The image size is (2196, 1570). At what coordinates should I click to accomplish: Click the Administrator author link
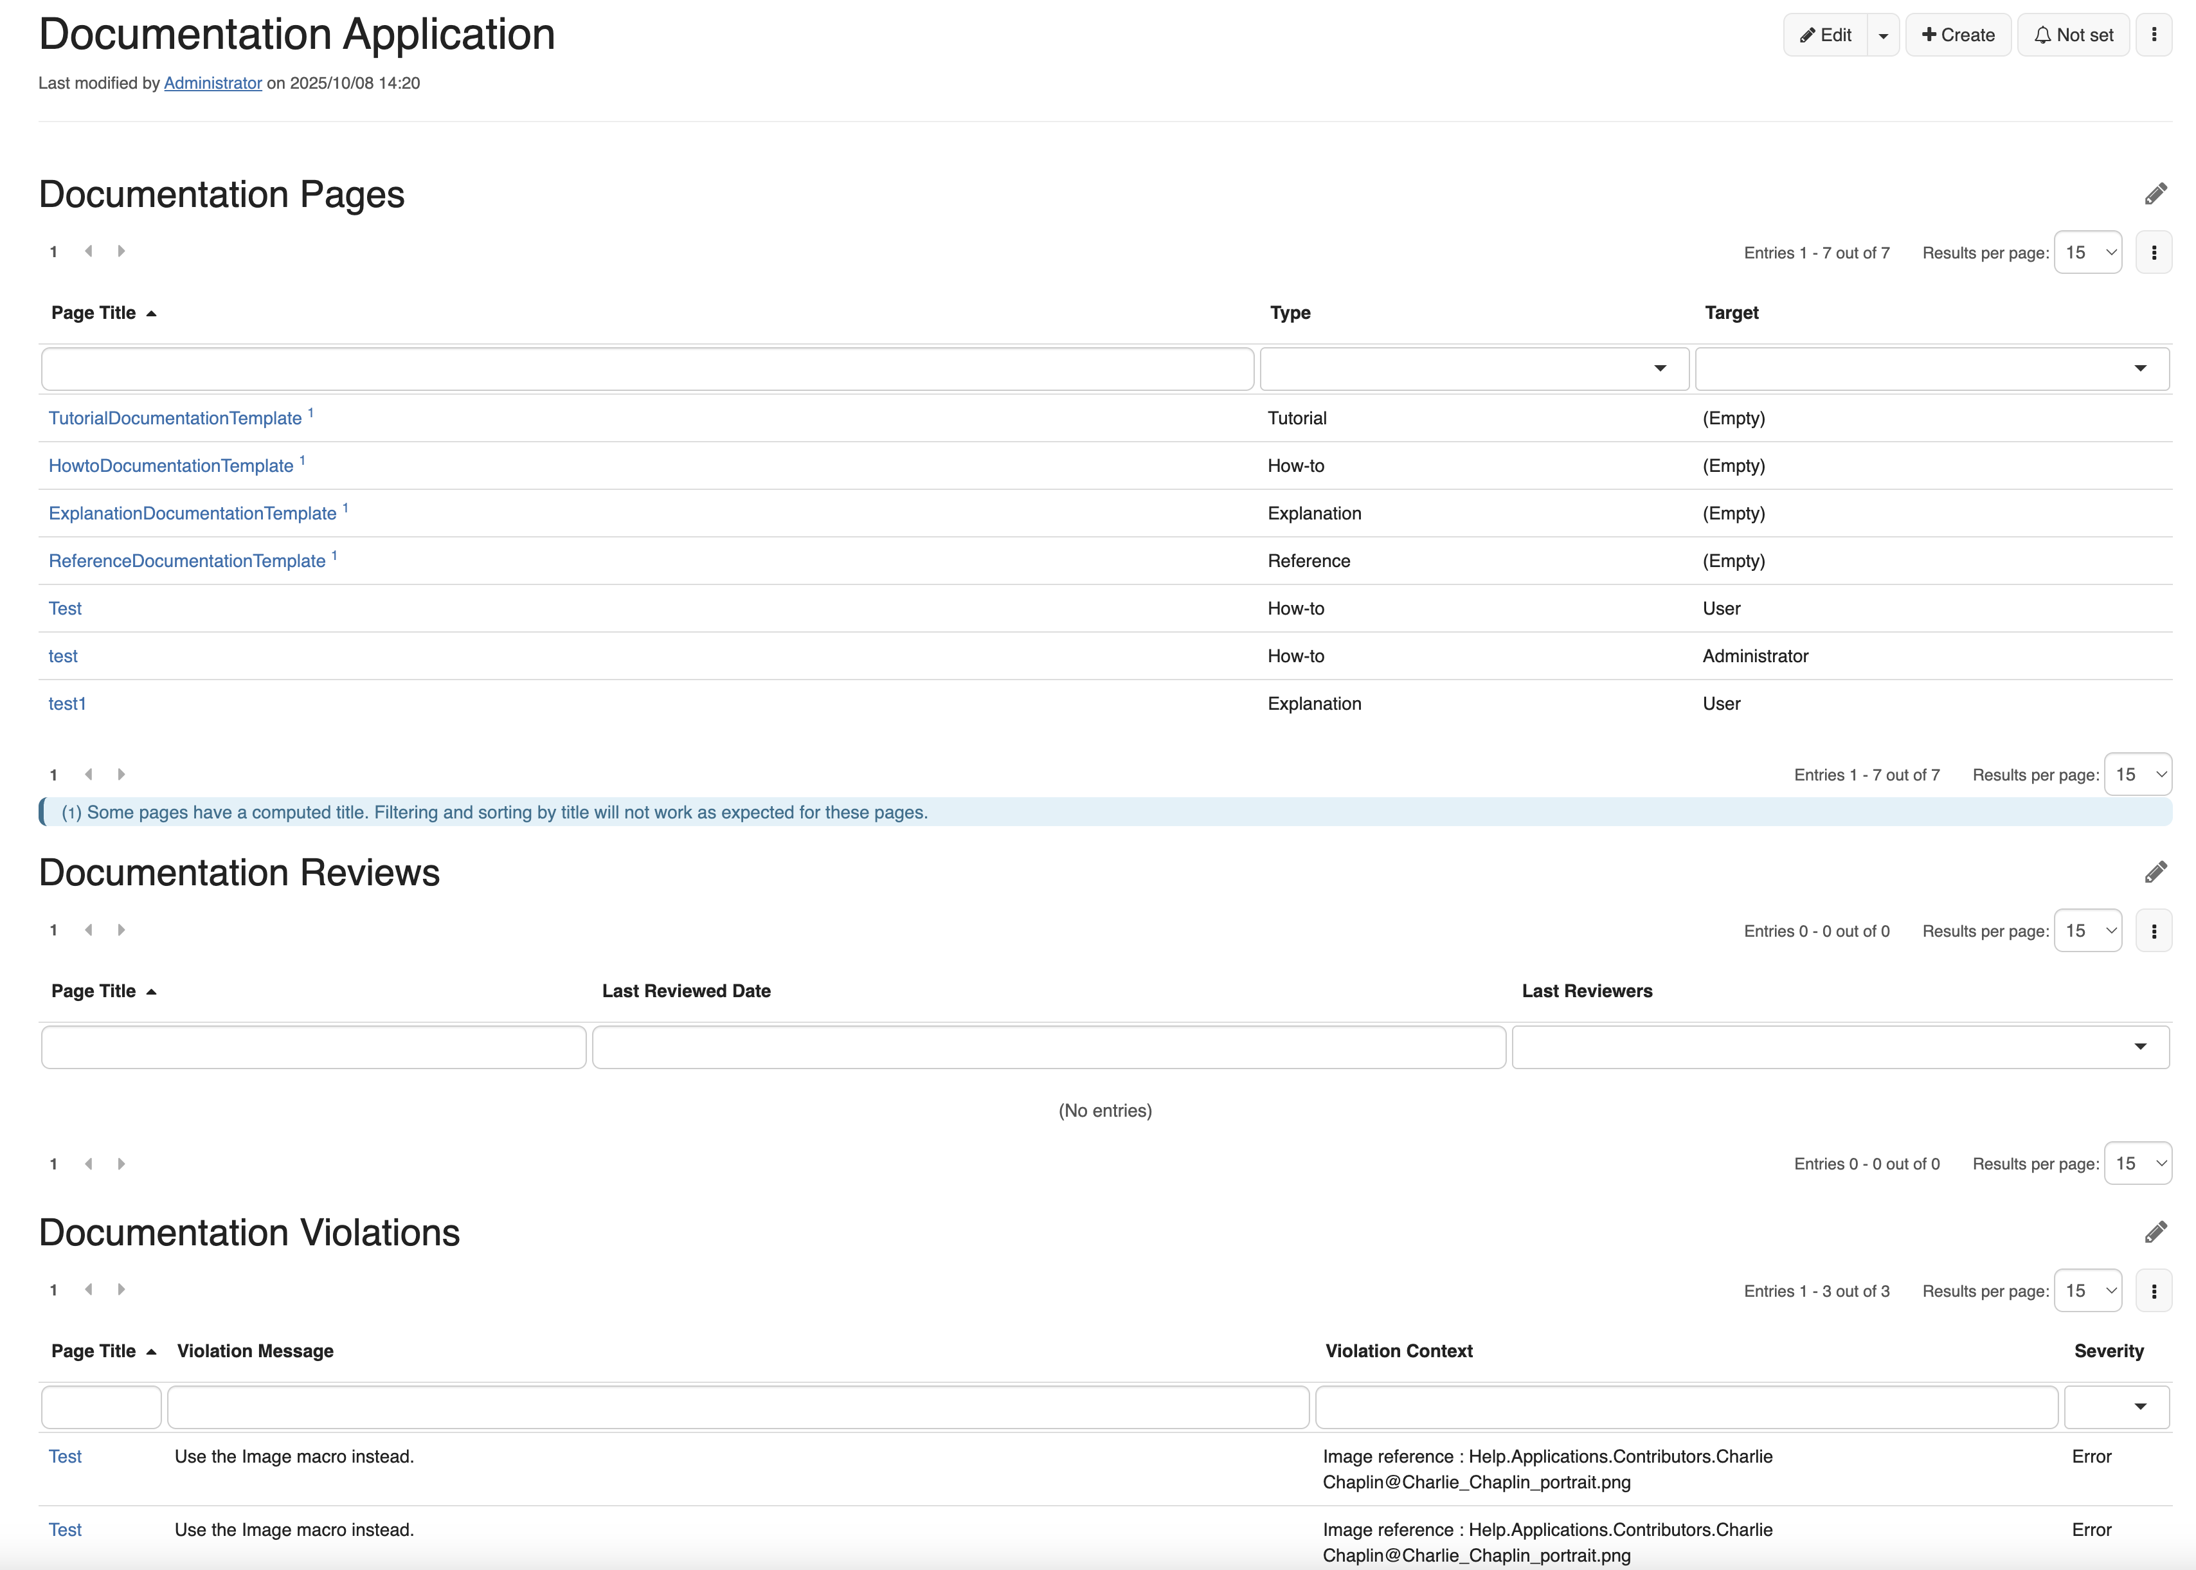213,83
